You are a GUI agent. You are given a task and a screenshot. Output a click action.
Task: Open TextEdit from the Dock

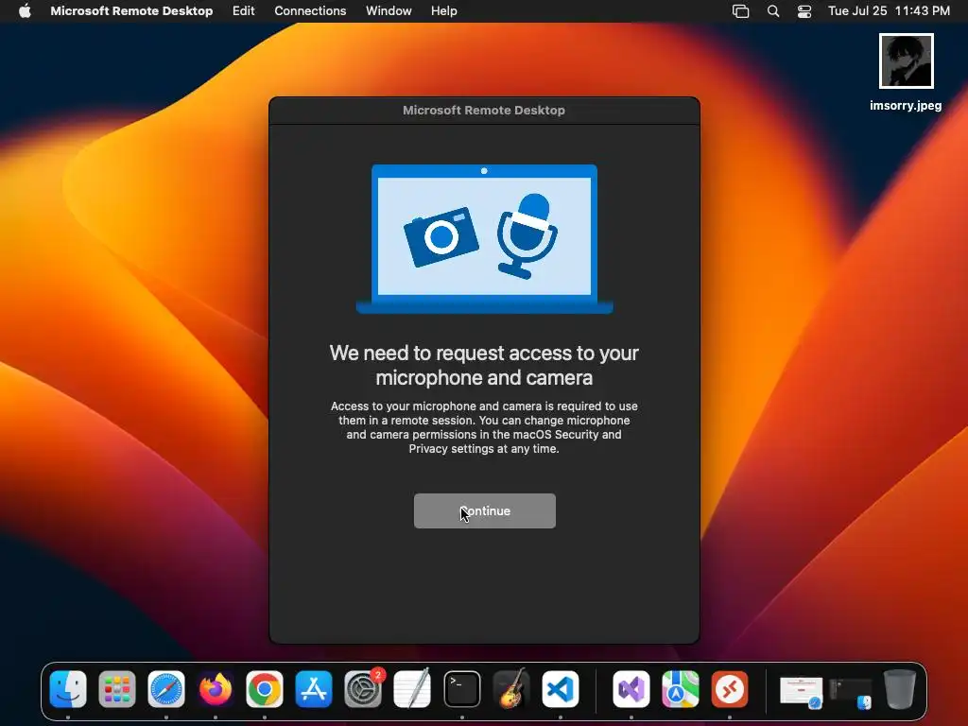412,688
